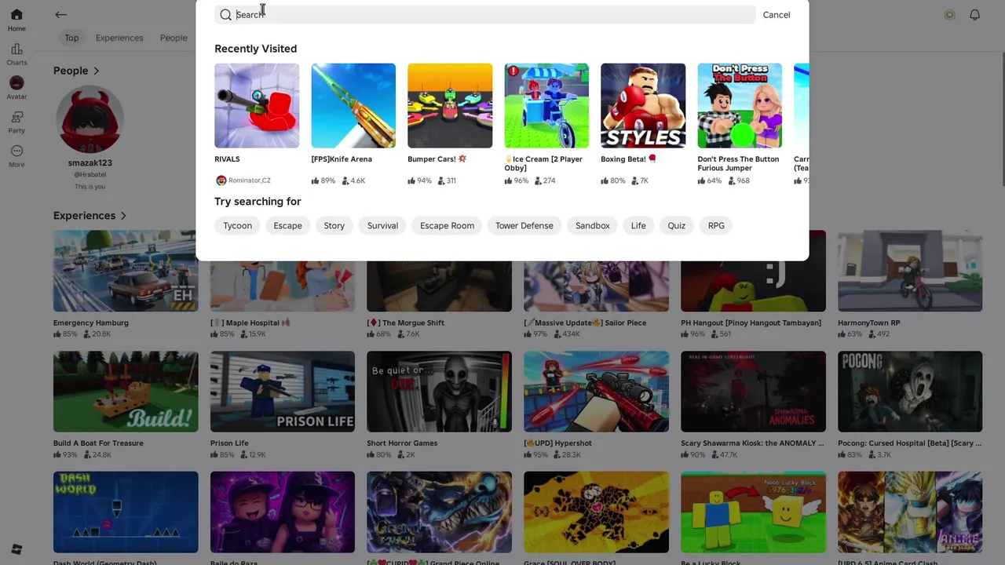Image resolution: width=1005 pixels, height=565 pixels.
Task: Open the Prison Life experience tile
Action: pos(283,392)
